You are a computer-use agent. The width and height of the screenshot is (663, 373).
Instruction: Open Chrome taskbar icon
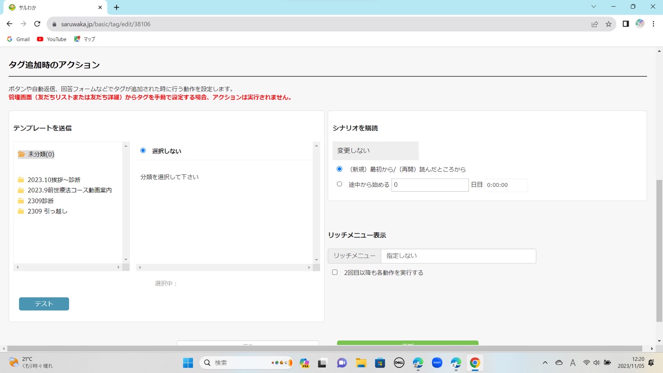click(475, 363)
